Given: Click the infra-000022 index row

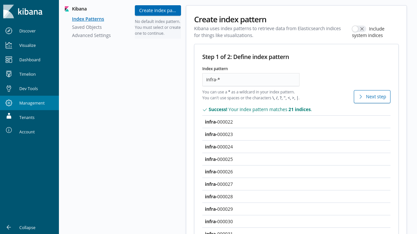Looking at the screenshot, I should (296, 122).
